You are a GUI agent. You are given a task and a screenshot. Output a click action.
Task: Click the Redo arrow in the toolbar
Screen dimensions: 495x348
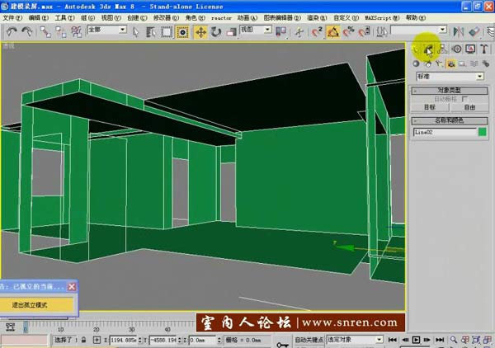(x=27, y=31)
